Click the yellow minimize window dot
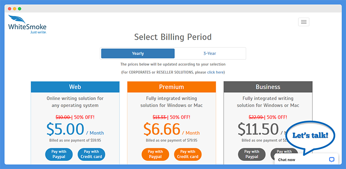 coord(15,9)
